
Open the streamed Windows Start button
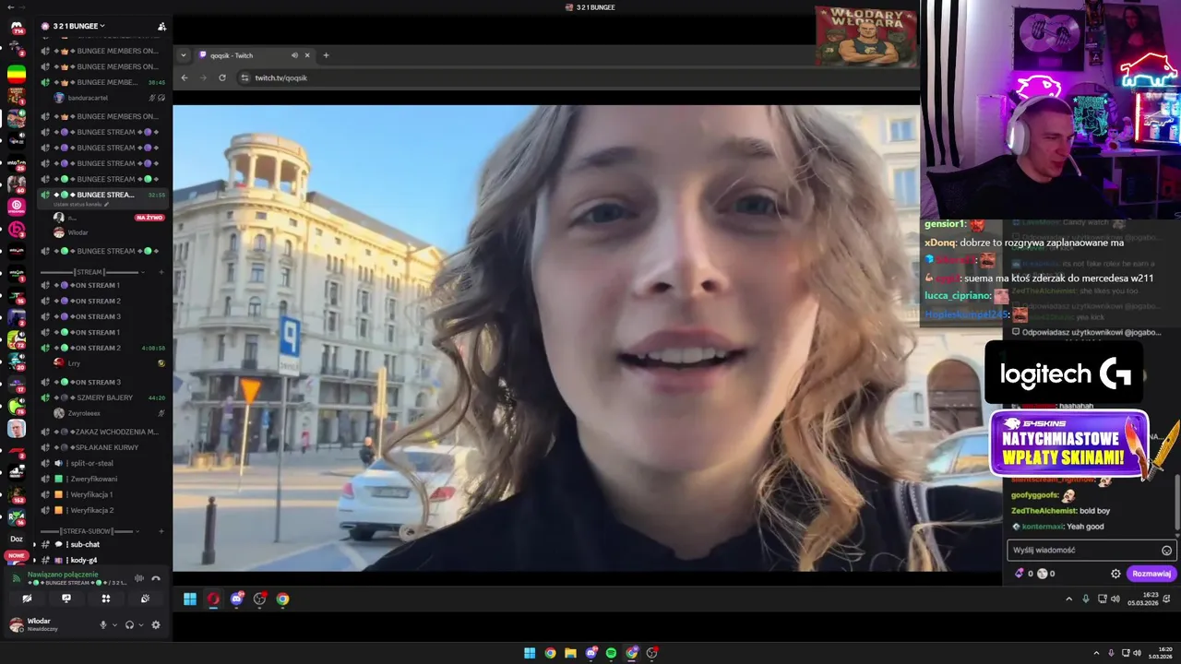tap(190, 599)
